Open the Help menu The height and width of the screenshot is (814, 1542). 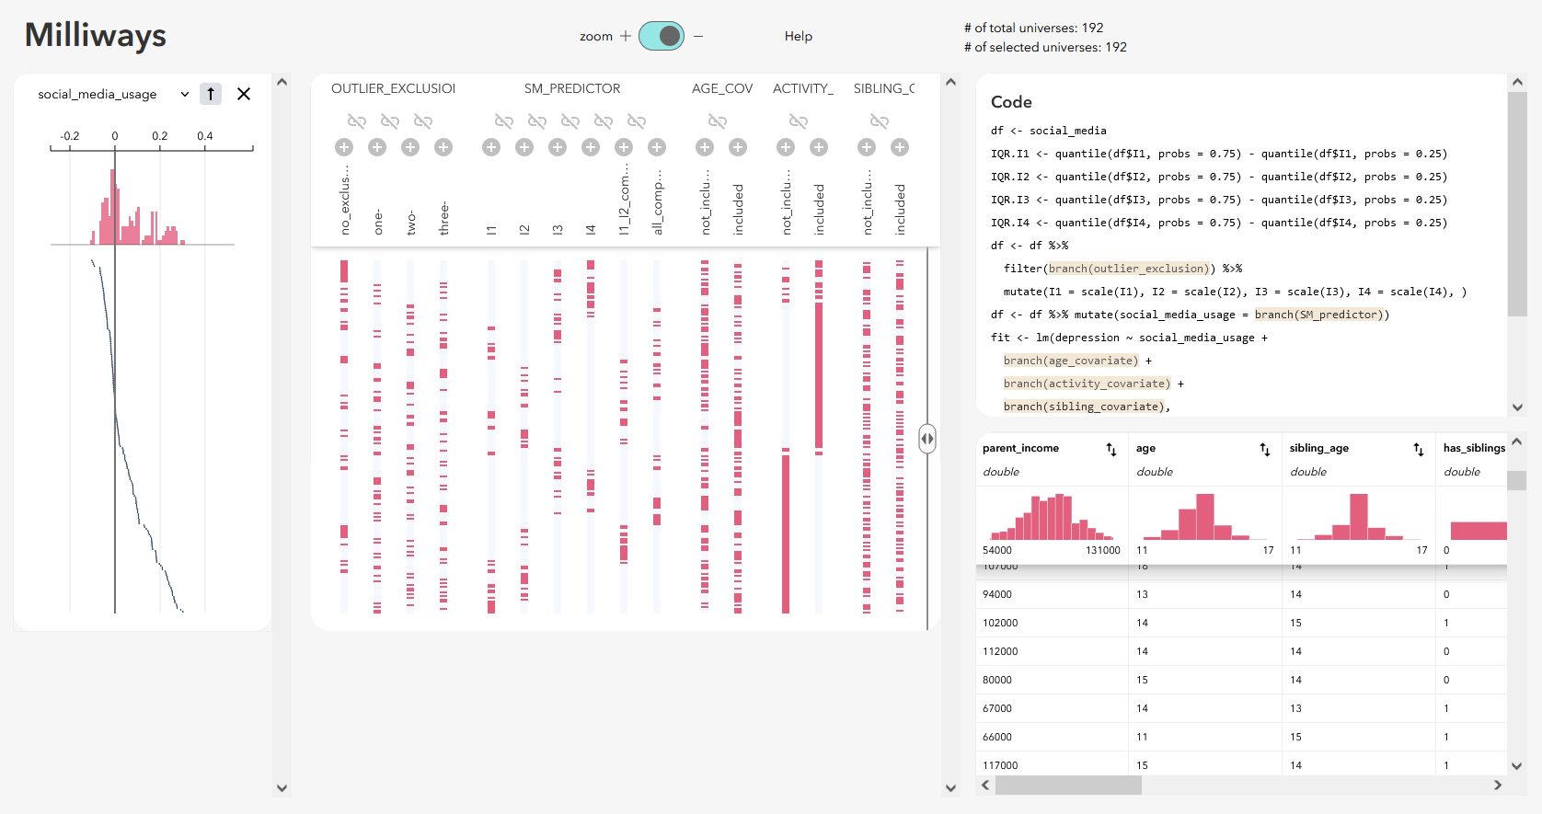pos(798,36)
